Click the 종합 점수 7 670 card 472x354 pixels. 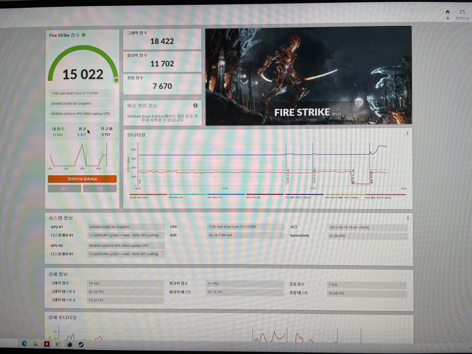click(162, 84)
